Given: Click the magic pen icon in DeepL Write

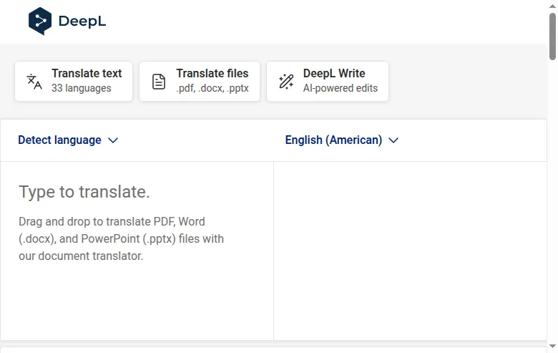Looking at the screenshot, I should (286, 81).
